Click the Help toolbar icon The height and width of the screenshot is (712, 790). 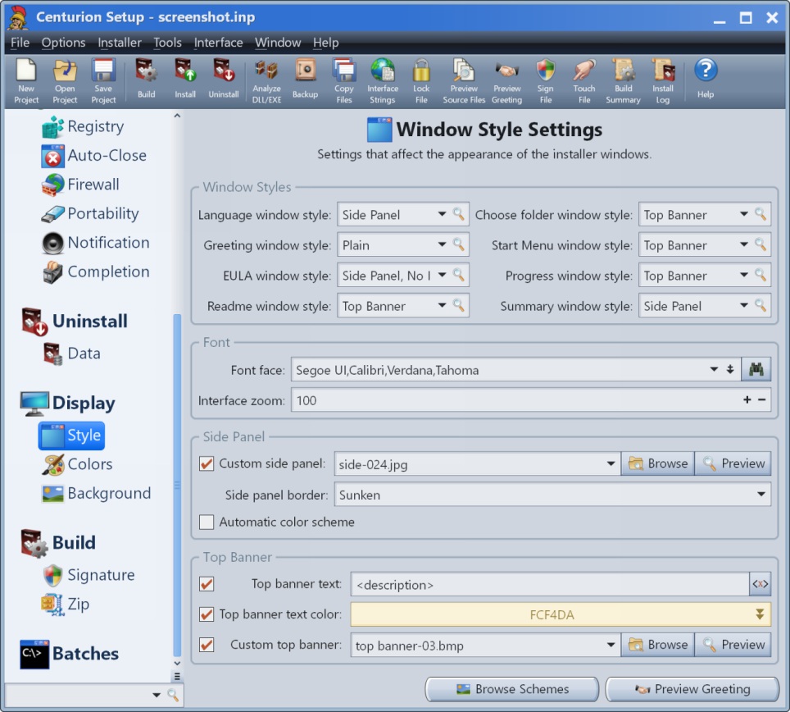tap(706, 79)
